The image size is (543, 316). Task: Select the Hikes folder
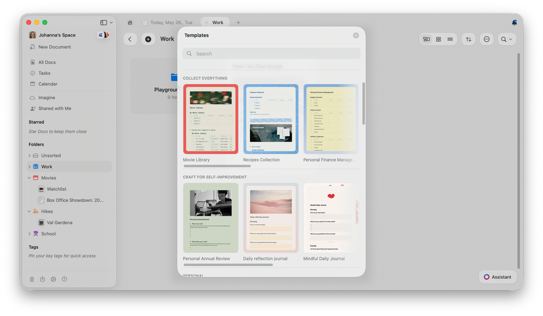pyautogui.click(x=47, y=211)
